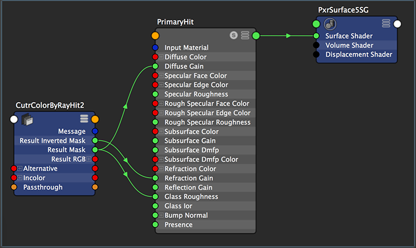Toggle CutrColorByRayHit2 view mode lines icon

84,119
